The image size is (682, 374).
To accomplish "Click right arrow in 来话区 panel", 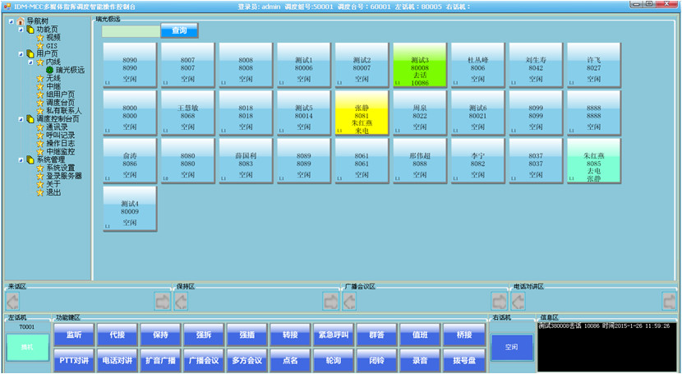I will 162,302.
